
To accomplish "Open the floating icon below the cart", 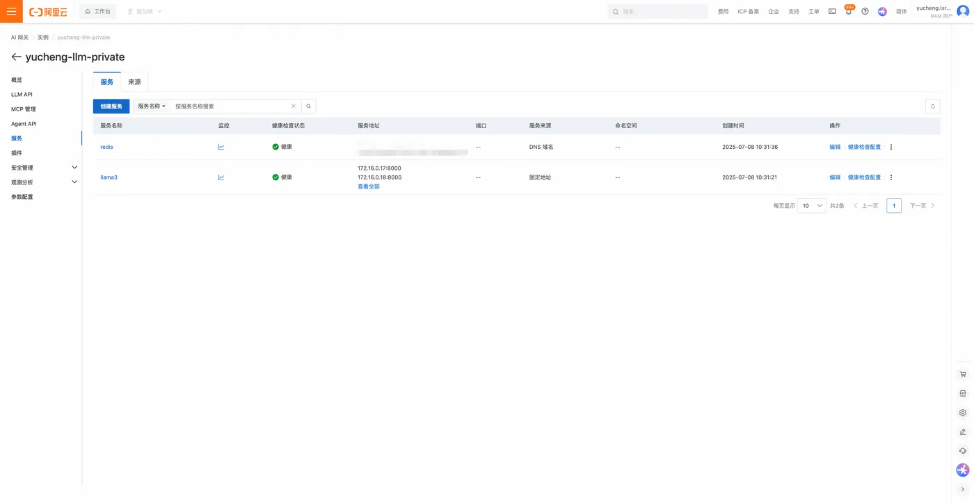I will (963, 394).
